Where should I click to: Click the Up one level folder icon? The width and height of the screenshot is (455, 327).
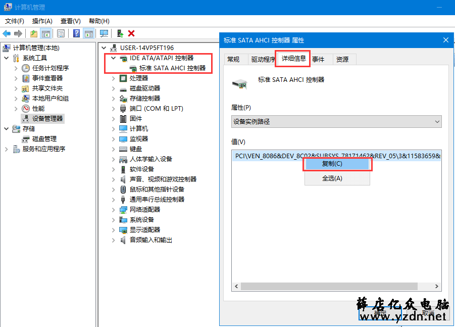(x=34, y=34)
